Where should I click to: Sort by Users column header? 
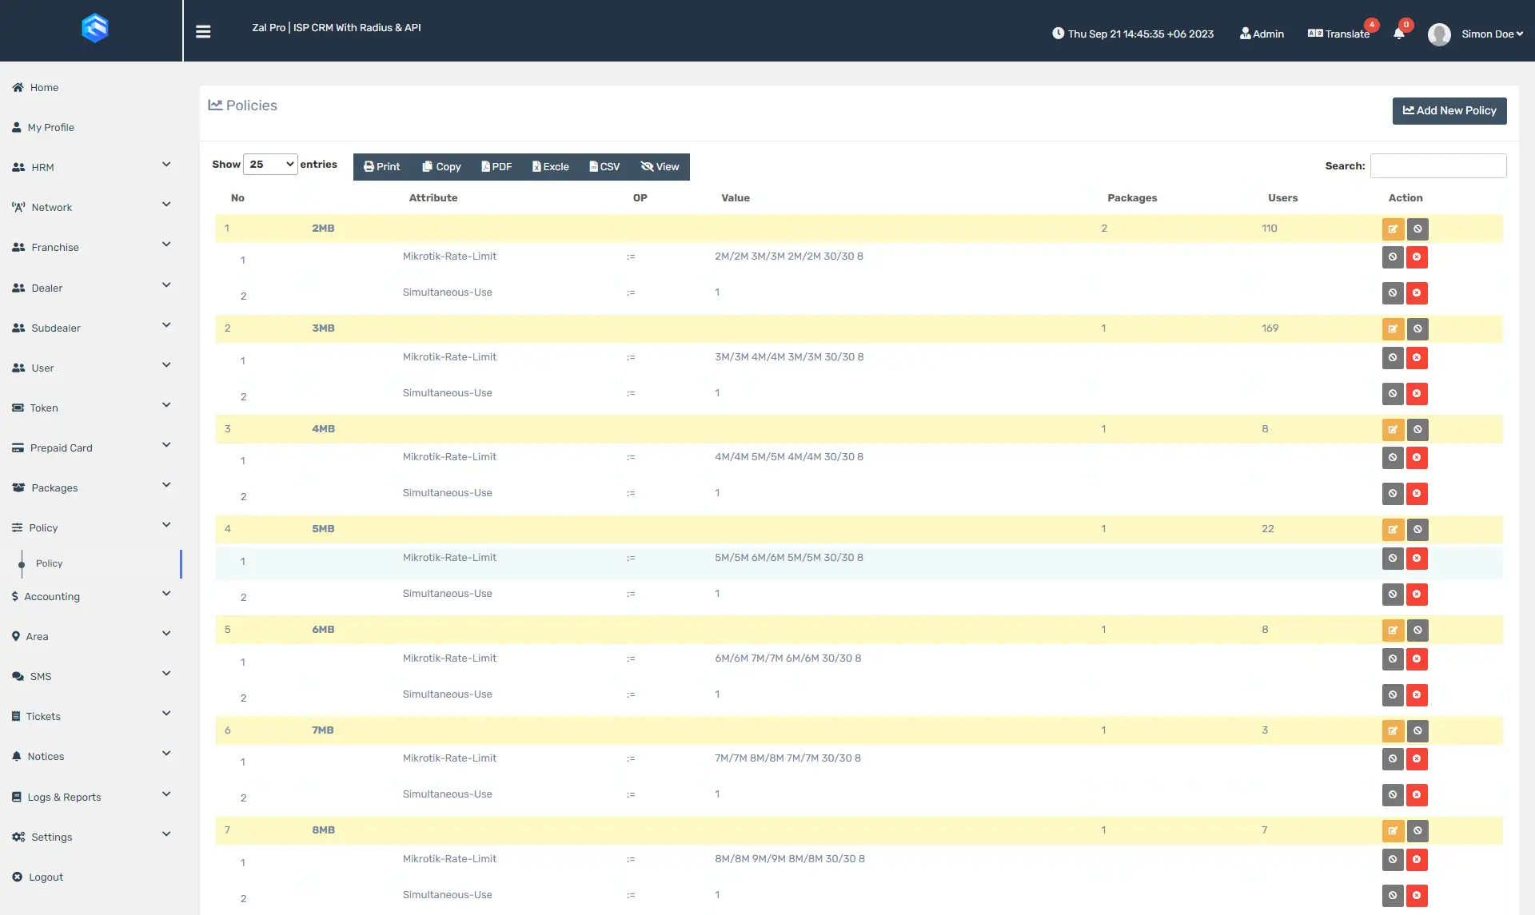1282,197
